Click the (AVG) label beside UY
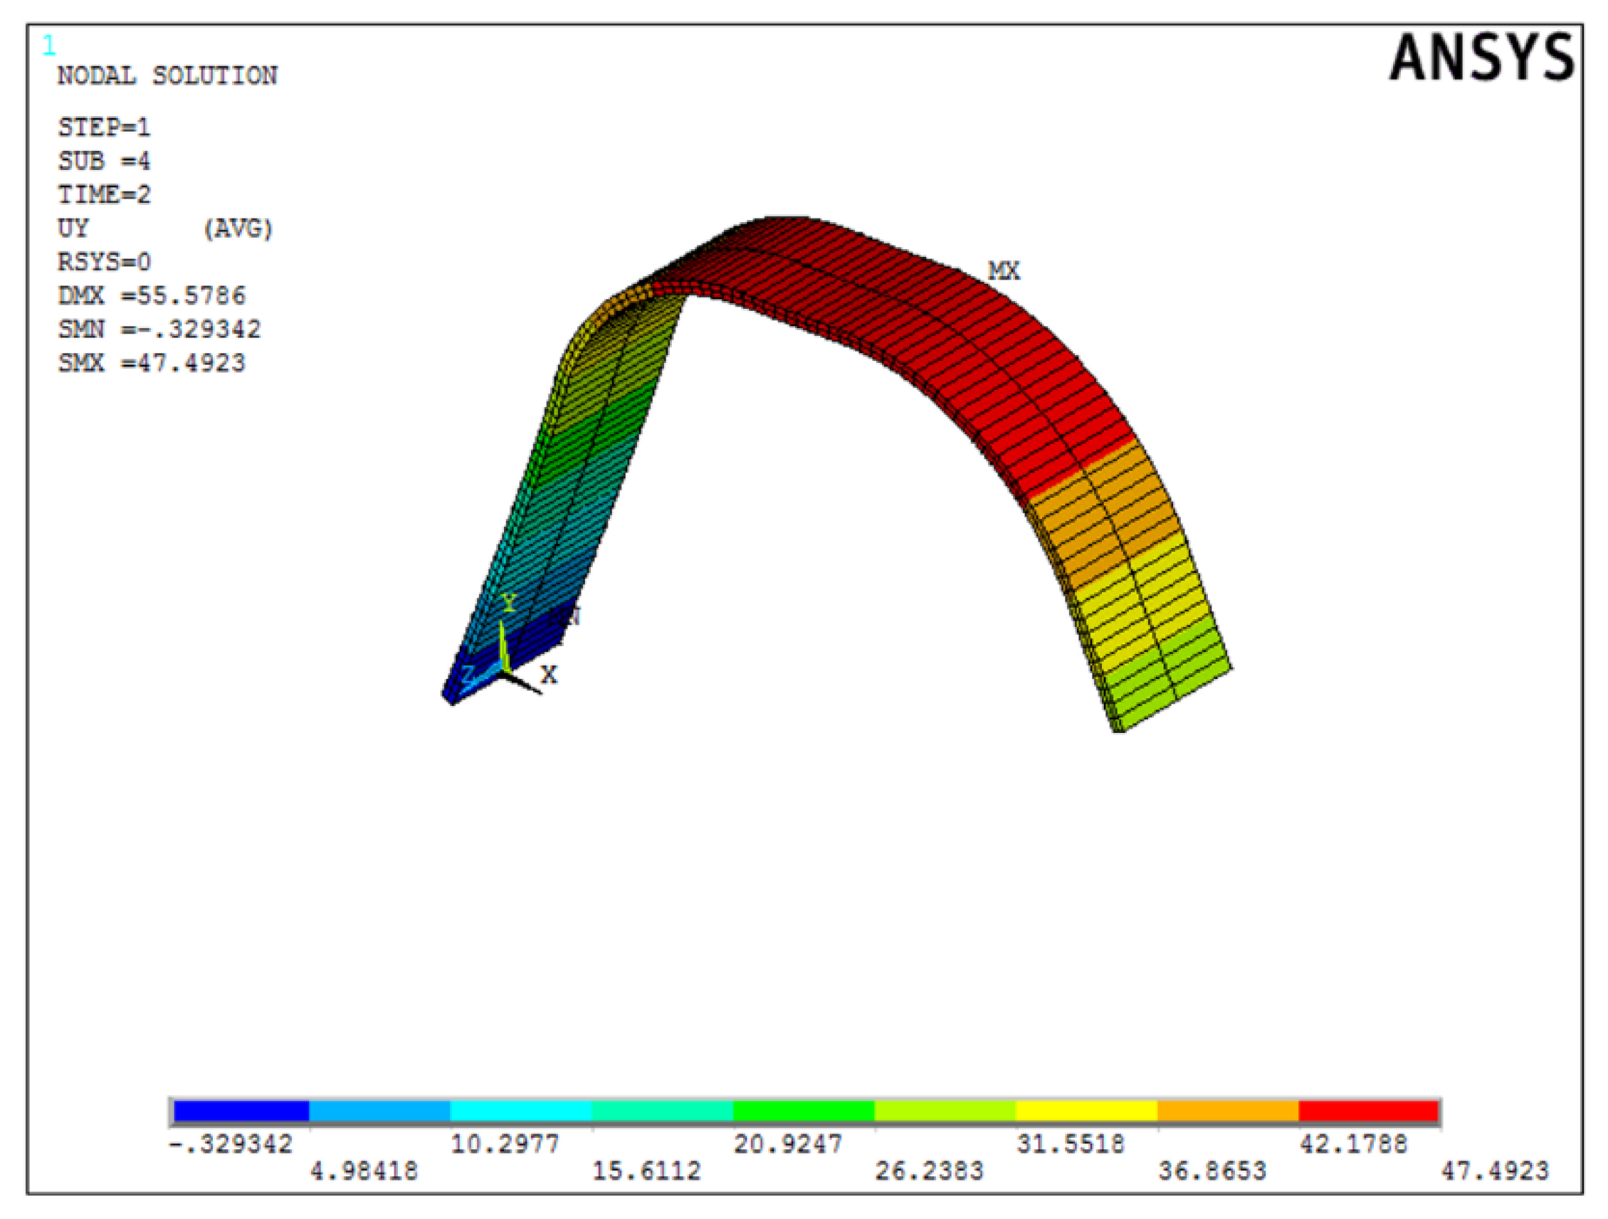Image resolution: width=1608 pixels, height=1219 pixels. [x=238, y=228]
